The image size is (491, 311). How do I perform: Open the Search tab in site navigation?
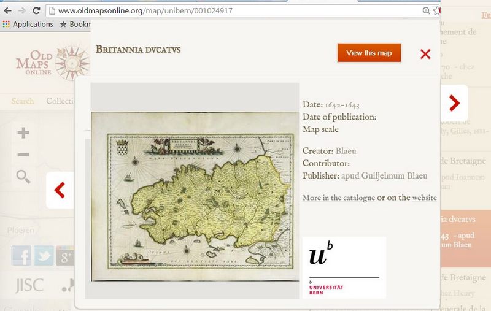coord(23,101)
